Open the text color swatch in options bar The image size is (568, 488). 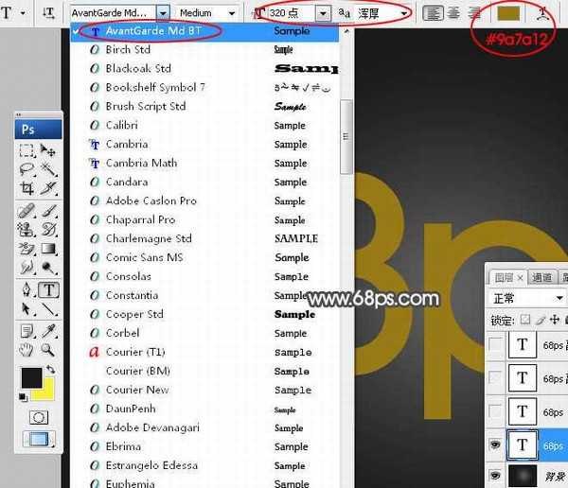(508, 13)
